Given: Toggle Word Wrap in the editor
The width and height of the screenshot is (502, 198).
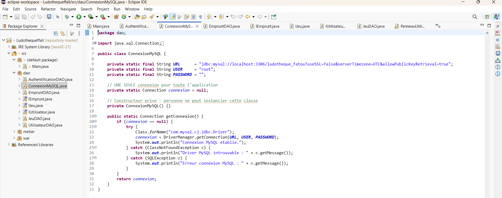Looking at the screenshot, I should 186,17.
